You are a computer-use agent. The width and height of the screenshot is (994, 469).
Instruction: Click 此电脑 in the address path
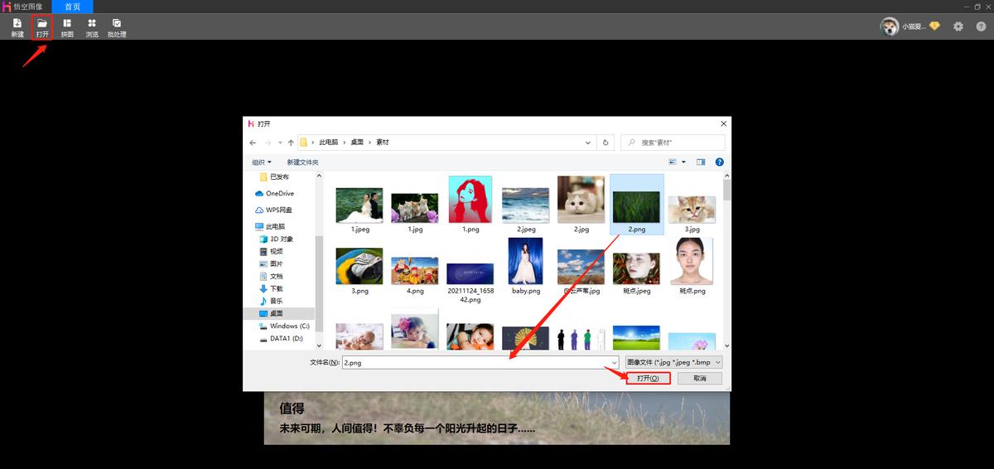[x=329, y=143]
